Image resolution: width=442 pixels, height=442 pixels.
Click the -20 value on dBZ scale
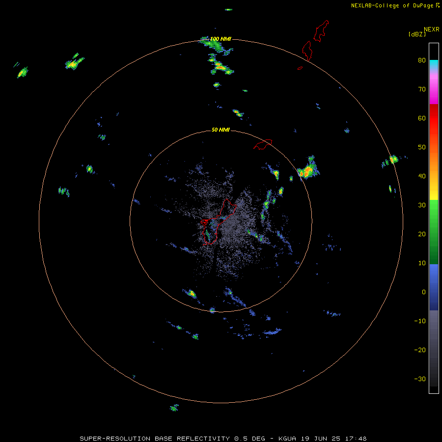420,350
